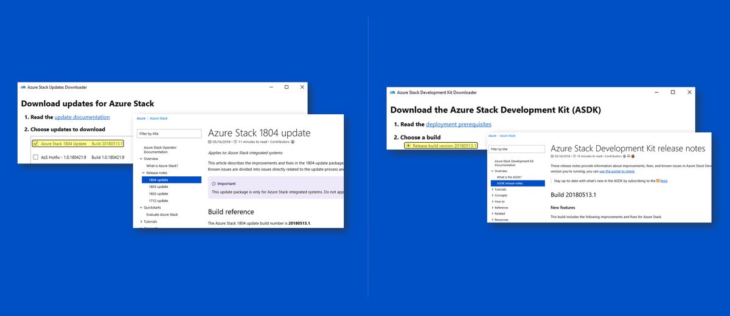Click the 'New features' subheading
Viewport: 730px width, 316px height.
coord(563,208)
